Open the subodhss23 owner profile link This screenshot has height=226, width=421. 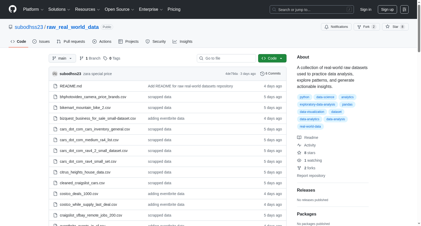coord(29,27)
